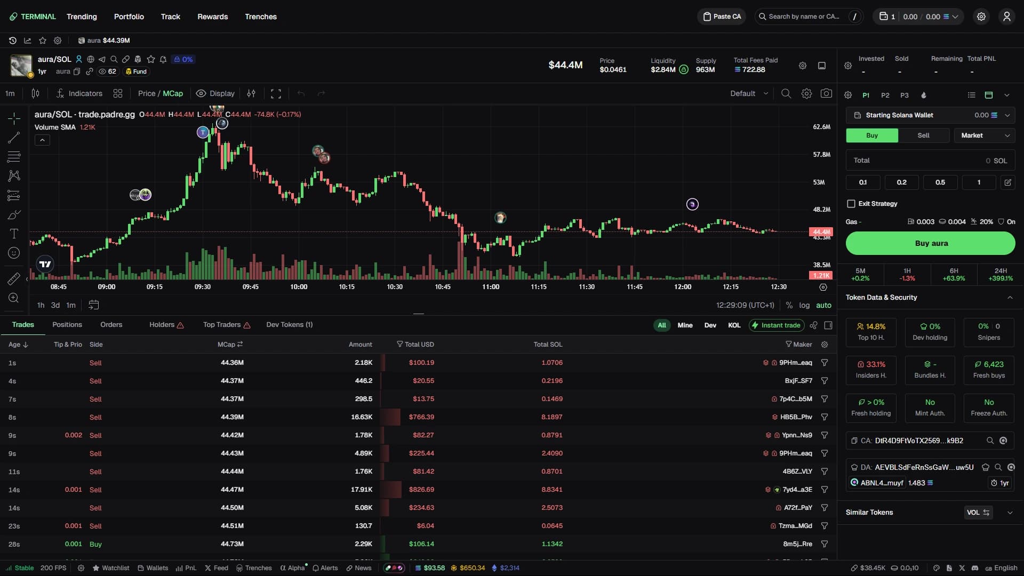Select the ruler measure tool
Image resolution: width=1024 pixels, height=576 pixels.
[14, 278]
